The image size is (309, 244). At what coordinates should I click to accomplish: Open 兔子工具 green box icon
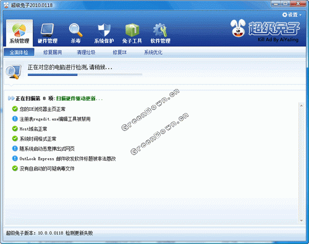pos(132,30)
